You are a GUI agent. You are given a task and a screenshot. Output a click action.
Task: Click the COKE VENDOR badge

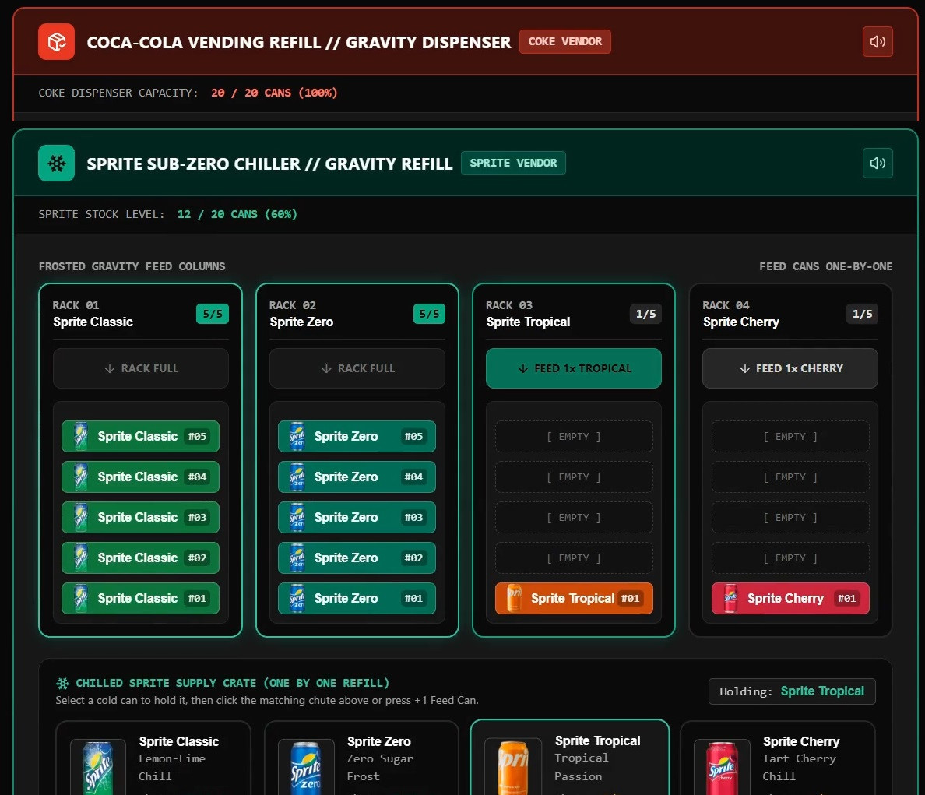point(564,42)
